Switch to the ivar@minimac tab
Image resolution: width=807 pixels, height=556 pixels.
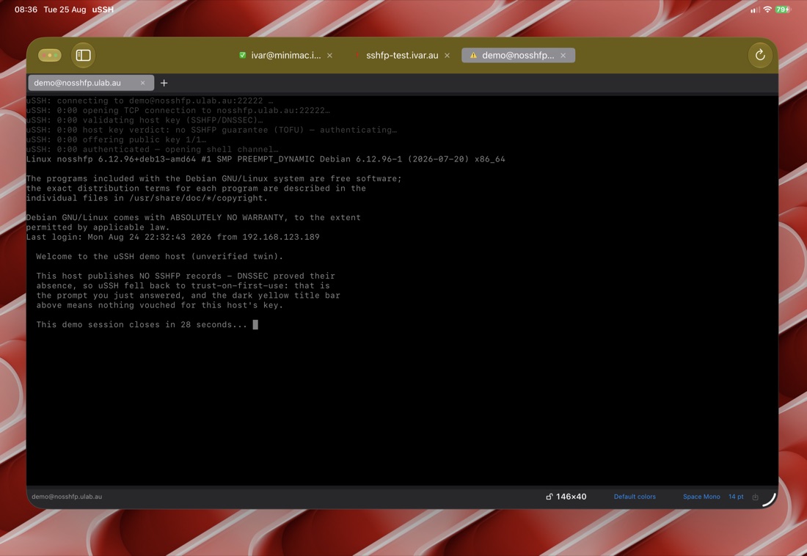point(285,55)
